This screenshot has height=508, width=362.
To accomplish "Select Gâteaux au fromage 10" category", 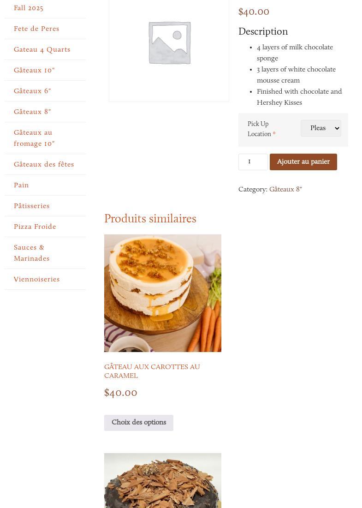I will [34, 138].
